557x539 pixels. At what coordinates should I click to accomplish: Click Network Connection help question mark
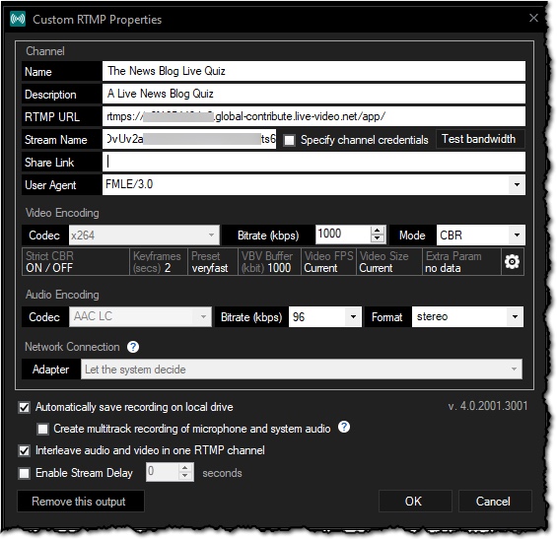[x=133, y=347]
